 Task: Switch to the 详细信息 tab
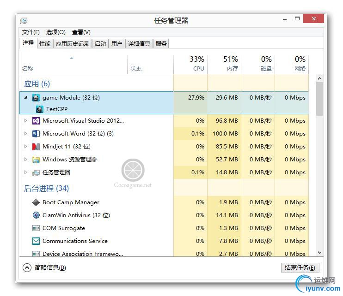pyautogui.click(x=139, y=44)
